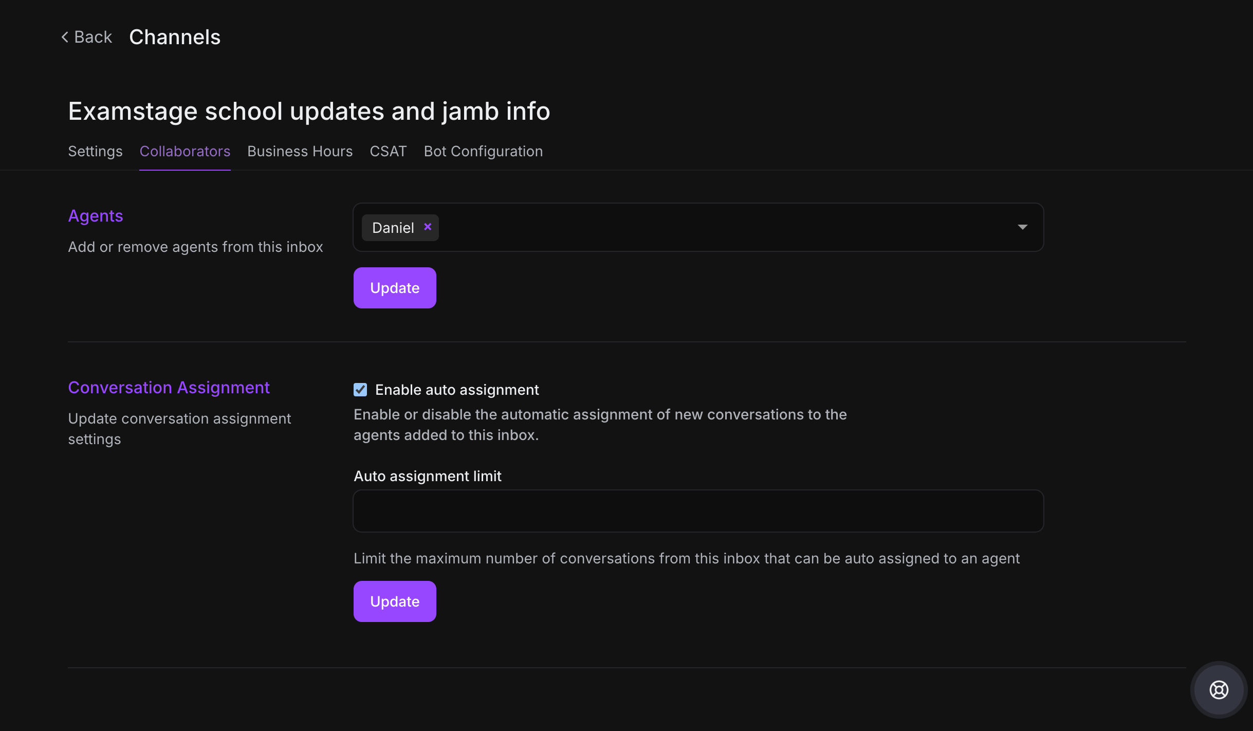Viewport: 1253px width, 731px height.
Task: Click the Channels page title
Action: [x=175, y=37]
